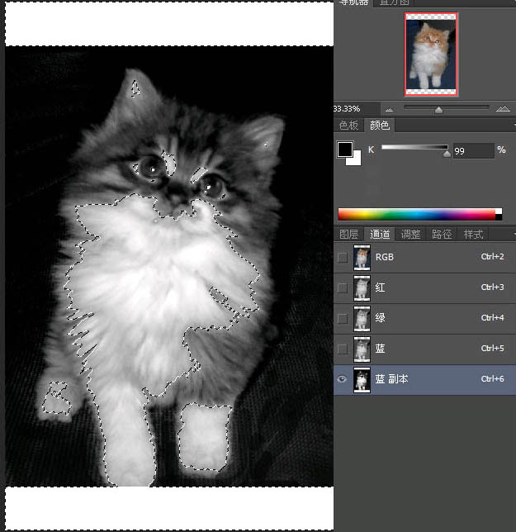516x532 pixels.
Task: Hide the 蓝 副本 channel eye icon
Action: coord(343,379)
